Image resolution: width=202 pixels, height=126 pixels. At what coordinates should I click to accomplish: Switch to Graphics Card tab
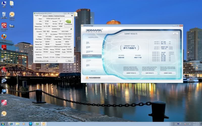click(x=38, y=16)
